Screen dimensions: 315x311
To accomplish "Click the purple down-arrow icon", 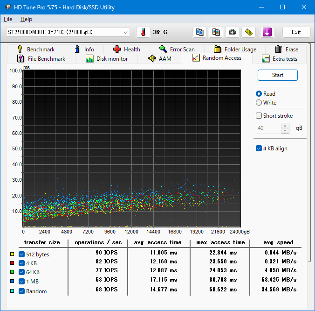I will (x=267, y=32).
